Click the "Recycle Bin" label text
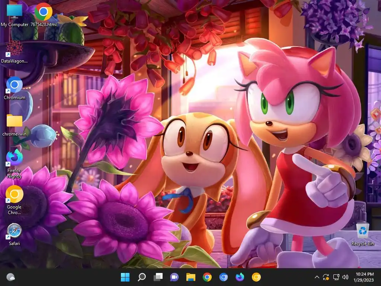381x286 pixels. pyautogui.click(x=362, y=244)
